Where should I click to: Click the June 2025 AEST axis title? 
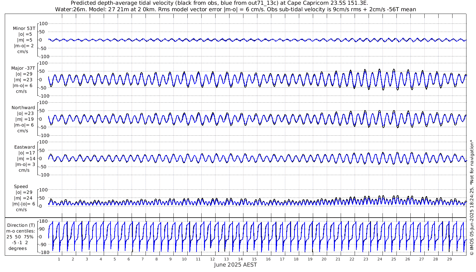pyautogui.click(x=235, y=265)
